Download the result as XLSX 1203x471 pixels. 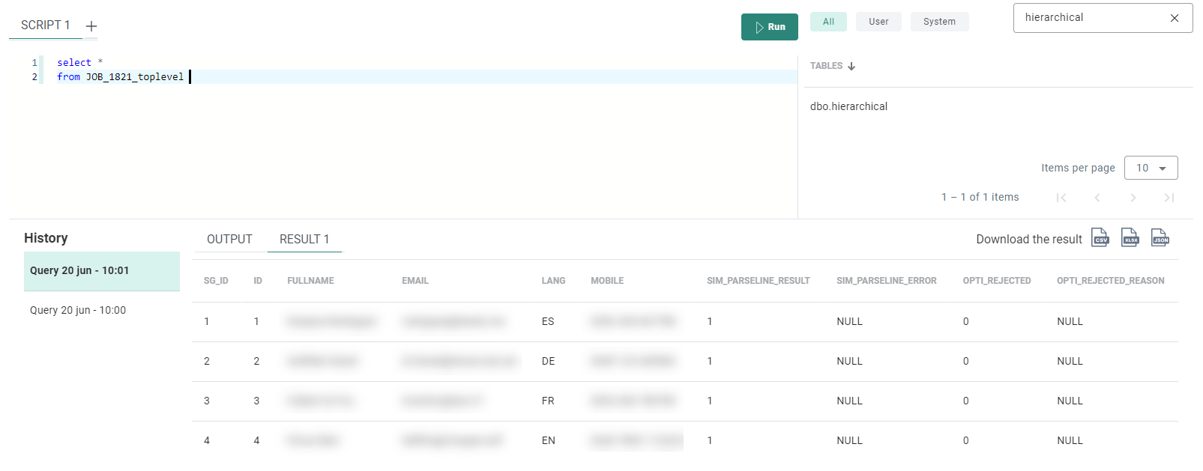[1130, 238]
